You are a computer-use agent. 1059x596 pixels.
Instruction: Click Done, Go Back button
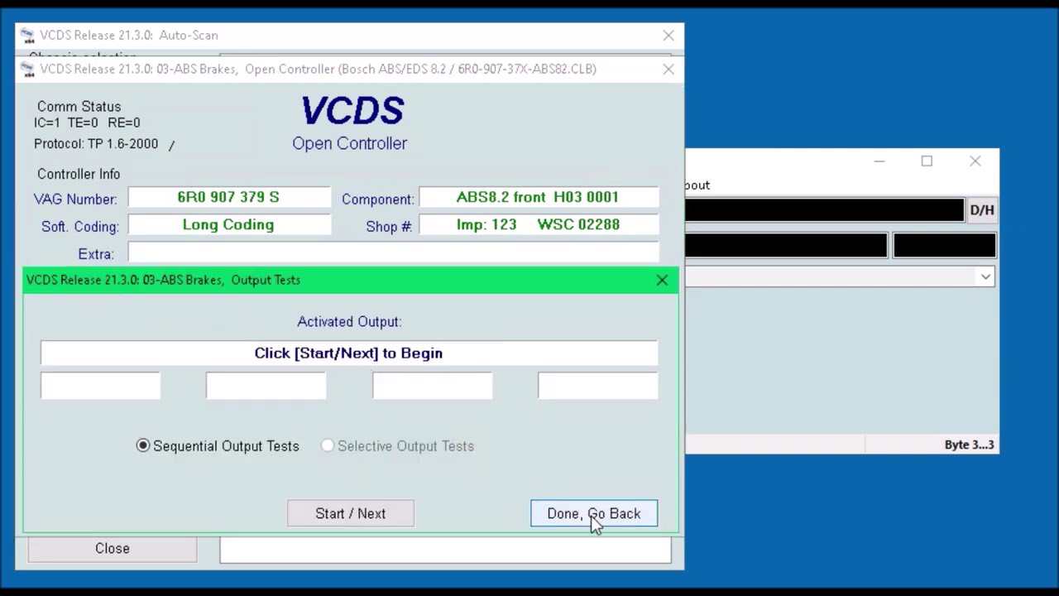click(x=594, y=513)
